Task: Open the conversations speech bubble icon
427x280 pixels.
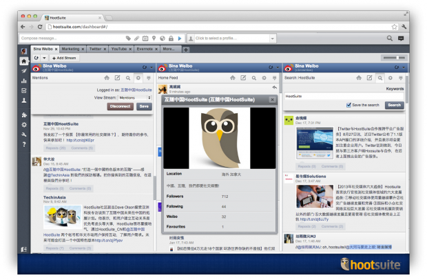Action: point(401,39)
